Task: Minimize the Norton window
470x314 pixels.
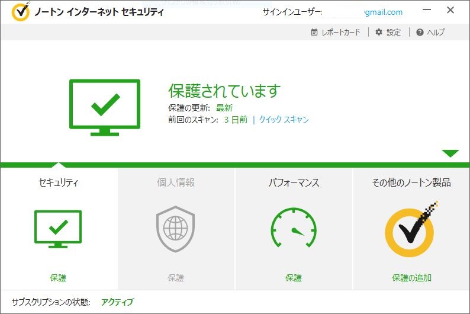Action: [427, 10]
